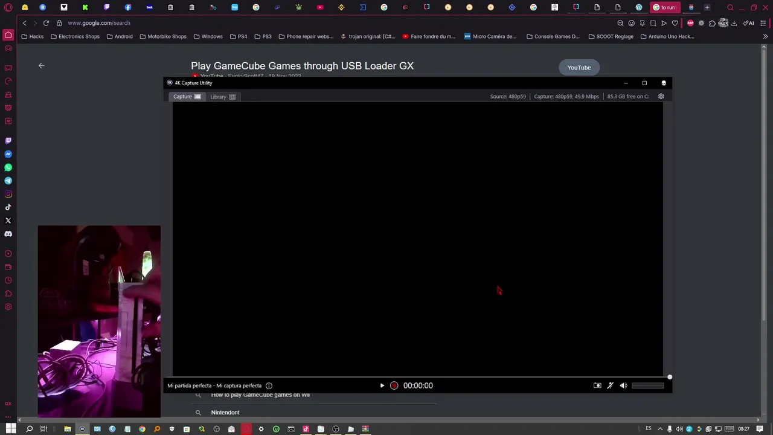
Task: Select 'Nintendont' search suggestion
Action: pos(225,413)
